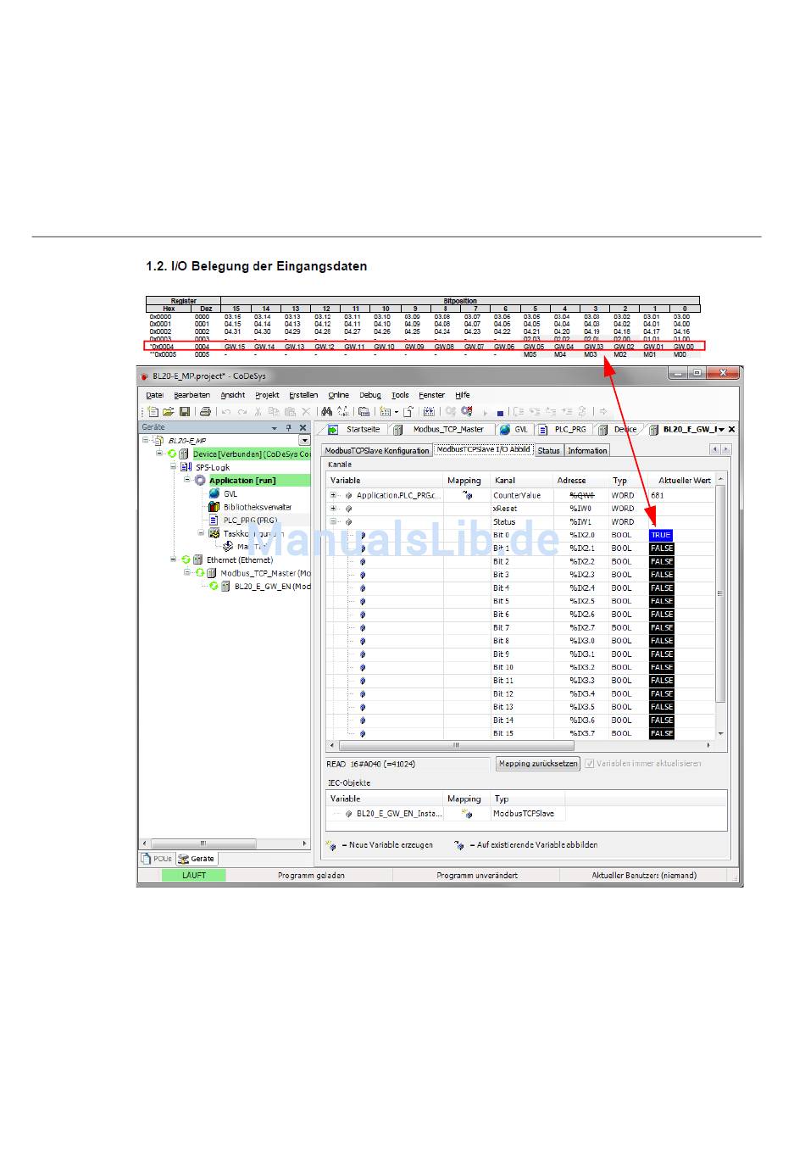Click the TRUE value of Bit 0
The height and width of the screenshot is (1169, 805).
point(661,536)
